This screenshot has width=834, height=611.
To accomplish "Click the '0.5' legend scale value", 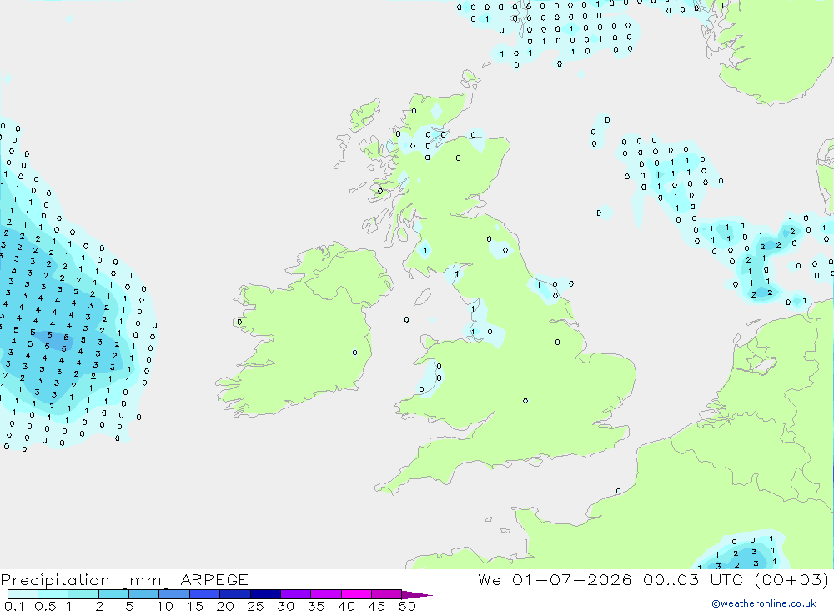I will pyautogui.click(x=45, y=606).
